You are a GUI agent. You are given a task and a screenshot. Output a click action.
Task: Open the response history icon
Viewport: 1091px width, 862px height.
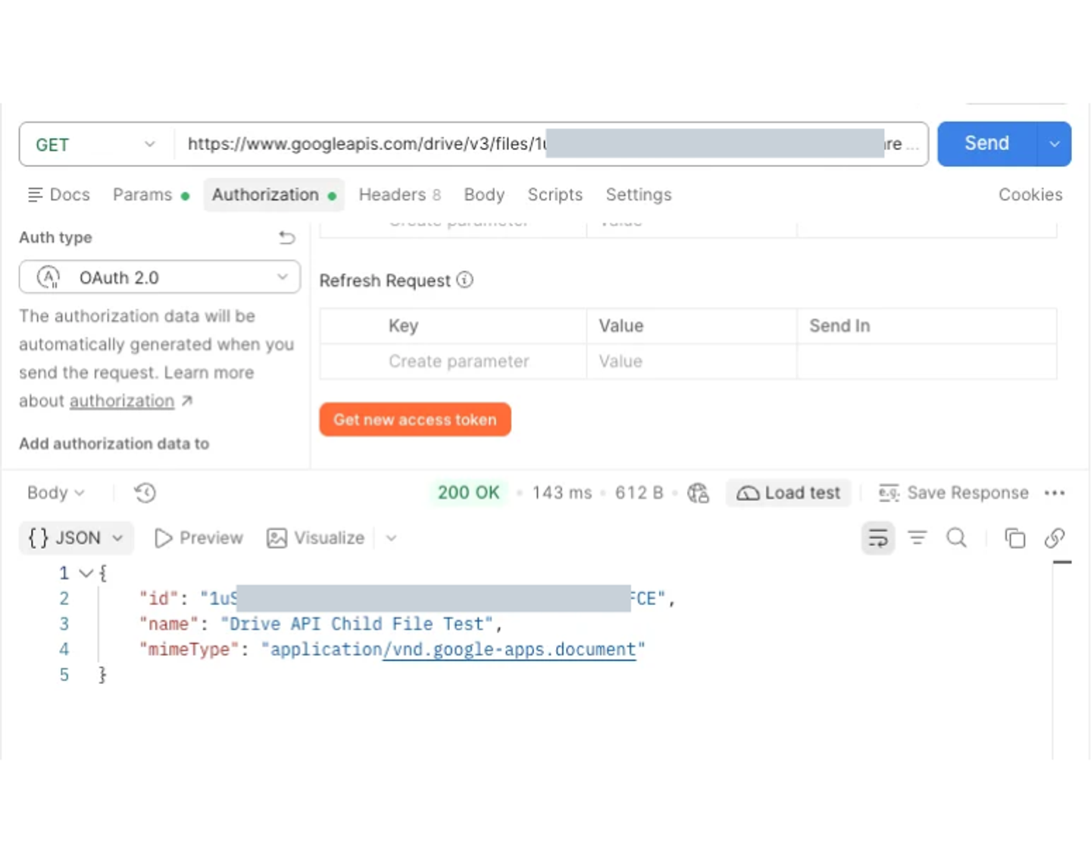(x=145, y=494)
